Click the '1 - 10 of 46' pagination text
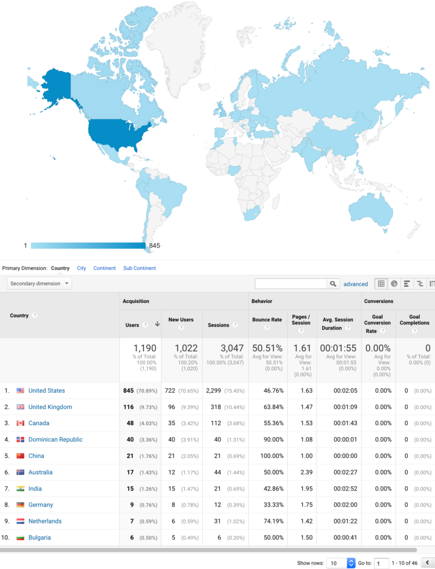435x569 pixels. [404, 563]
